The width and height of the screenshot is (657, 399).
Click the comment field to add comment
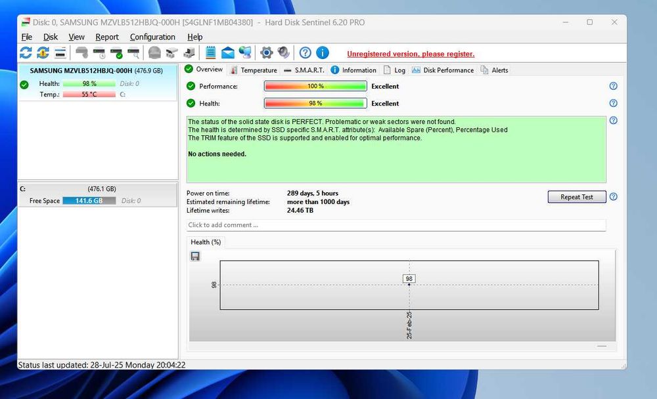point(396,225)
